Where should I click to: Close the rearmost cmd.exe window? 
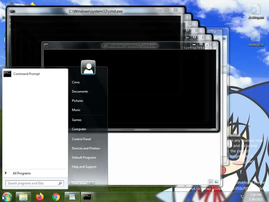176,10
